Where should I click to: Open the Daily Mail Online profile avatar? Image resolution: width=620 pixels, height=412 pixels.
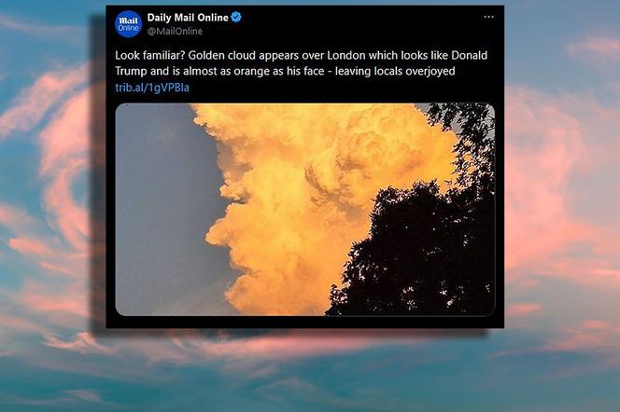129,24
